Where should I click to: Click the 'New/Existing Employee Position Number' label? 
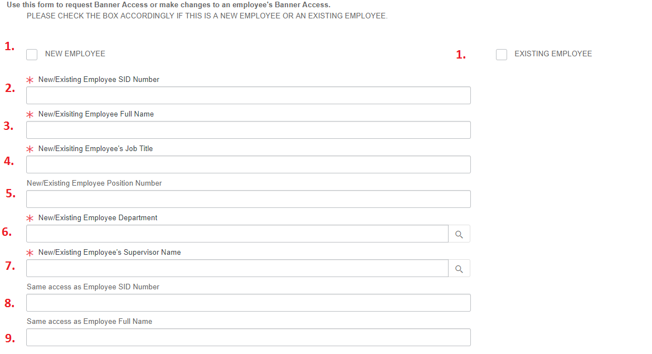(94, 183)
